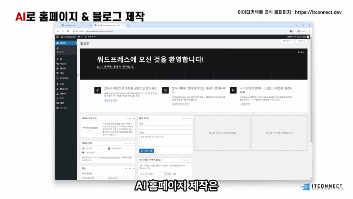Viewport: 353px width, 199px height.
Task: Open the 도움말 help dropdown
Action: pos(301,41)
